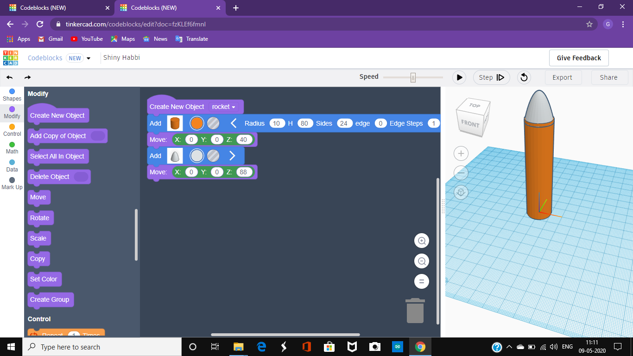633x356 pixels.
Task: Zoom in on the 3D viewport
Action: pyautogui.click(x=461, y=153)
